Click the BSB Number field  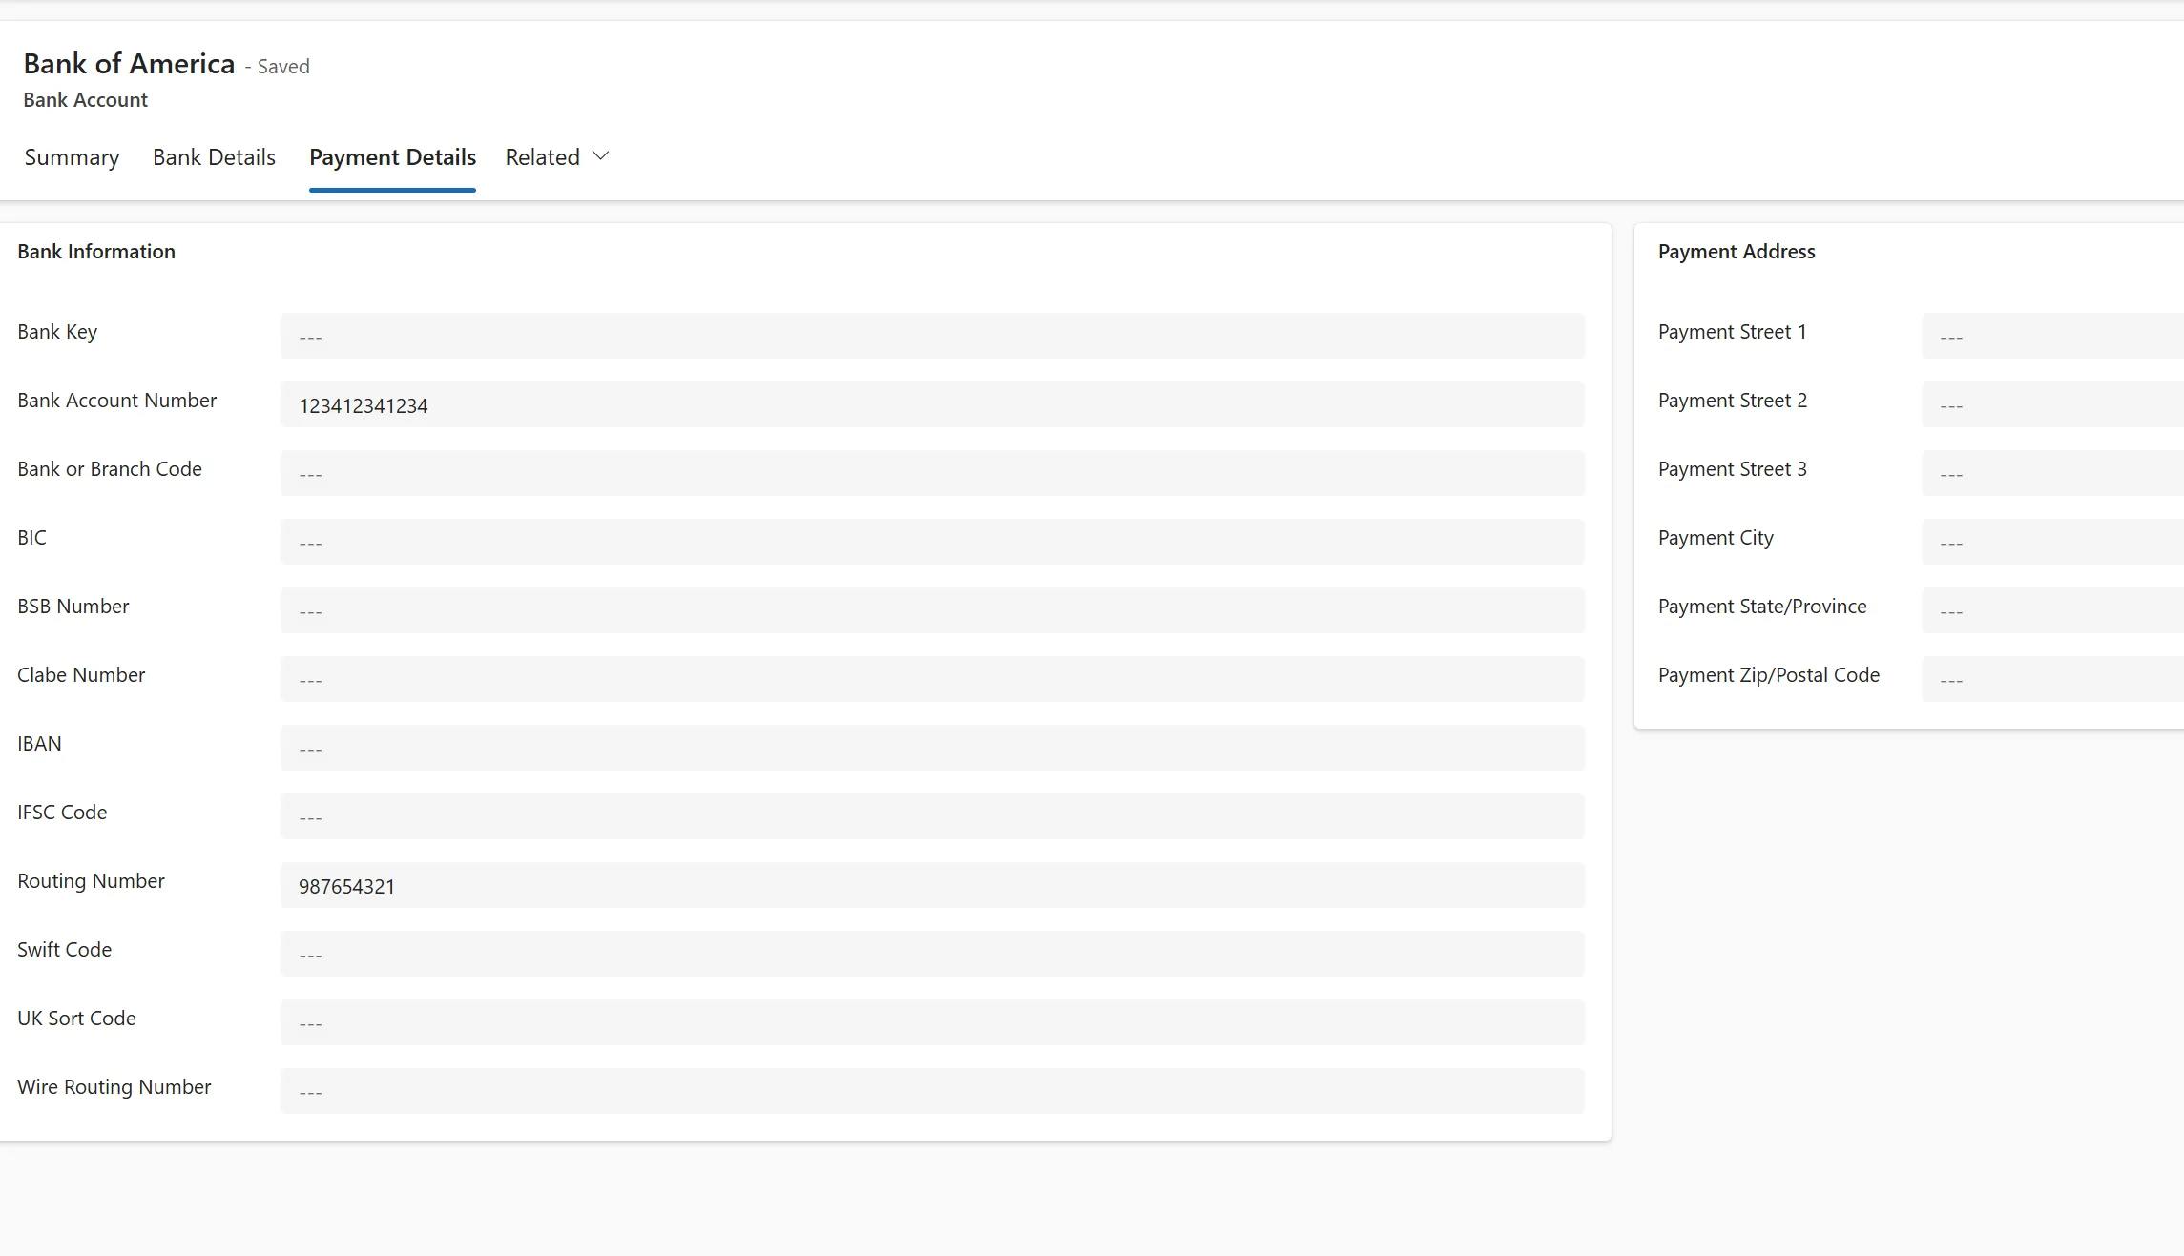tap(932, 610)
